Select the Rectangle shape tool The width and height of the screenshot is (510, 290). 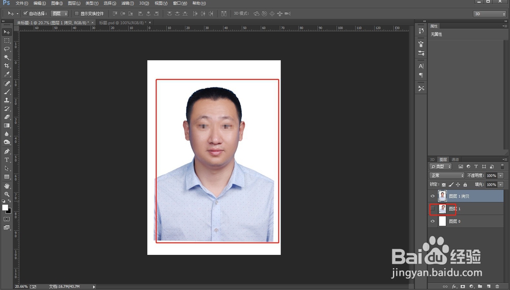[x=7, y=177]
